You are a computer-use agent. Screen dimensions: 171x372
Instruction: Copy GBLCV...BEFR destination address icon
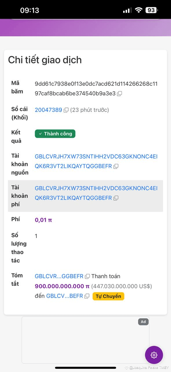coord(87,296)
